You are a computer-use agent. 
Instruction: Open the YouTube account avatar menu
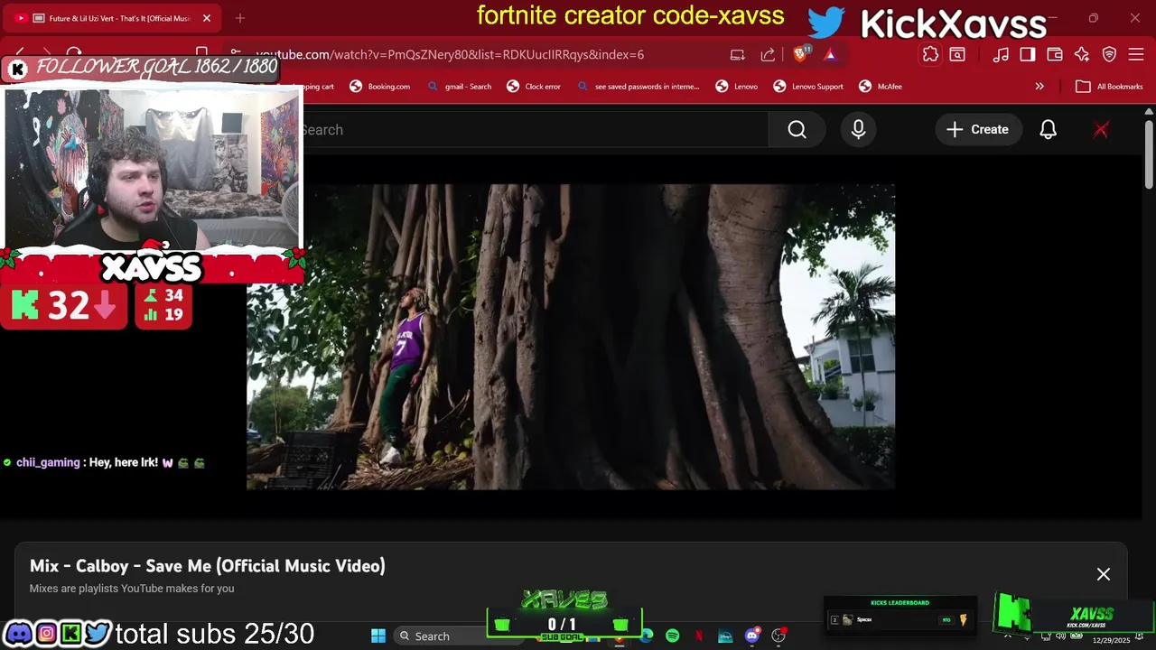tap(1101, 130)
